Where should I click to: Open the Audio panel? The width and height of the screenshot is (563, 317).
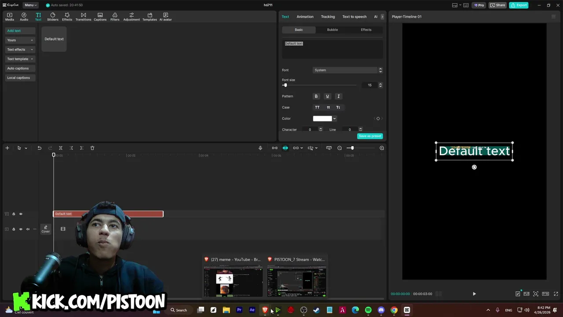pyautogui.click(x=24, y=17)
